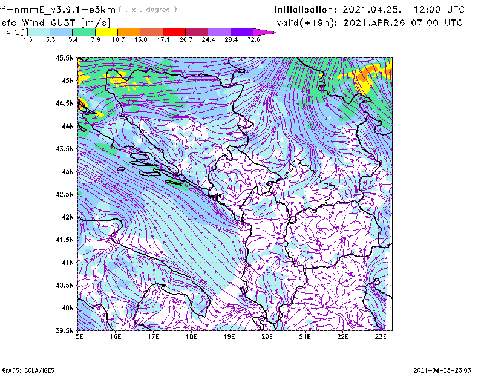Click the 'sfc Wind GUST [m/s]' title
This screenshot has height=374, width=484.
[56, 23]
